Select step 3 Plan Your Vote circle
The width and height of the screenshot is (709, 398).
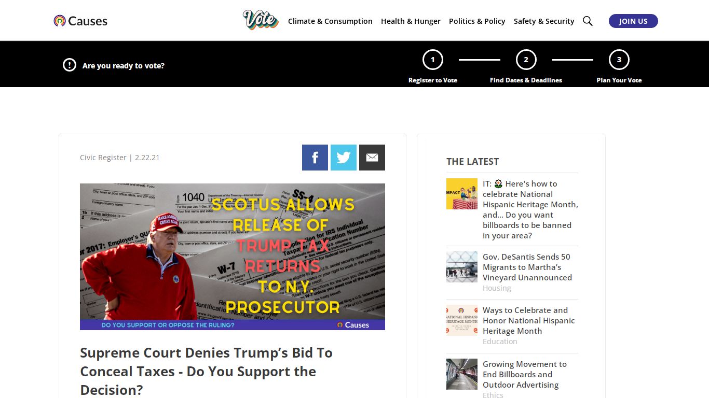[619, 60]
